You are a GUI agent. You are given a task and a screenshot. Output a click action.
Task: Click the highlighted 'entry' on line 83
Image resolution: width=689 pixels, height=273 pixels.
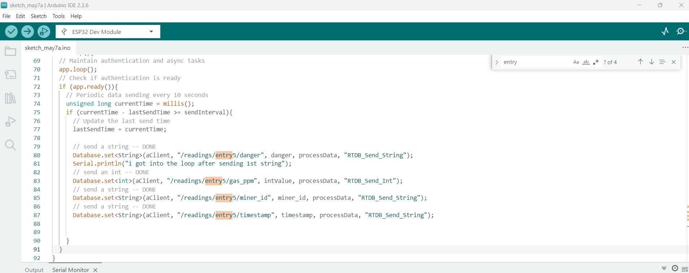213,181
